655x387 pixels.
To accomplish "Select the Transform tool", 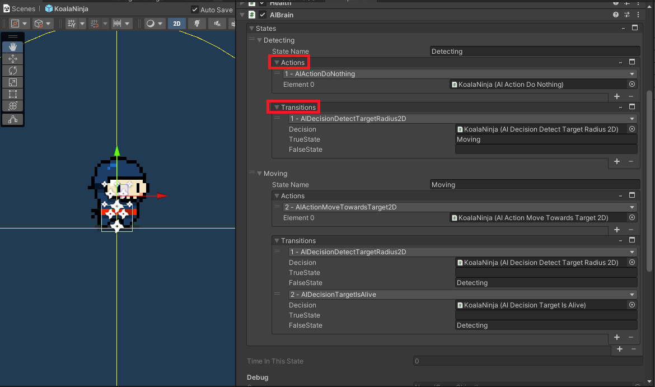I will pyautogui.click(x=12, y=106).
